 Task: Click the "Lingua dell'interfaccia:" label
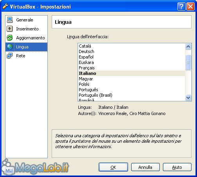[x=88, y=37]
